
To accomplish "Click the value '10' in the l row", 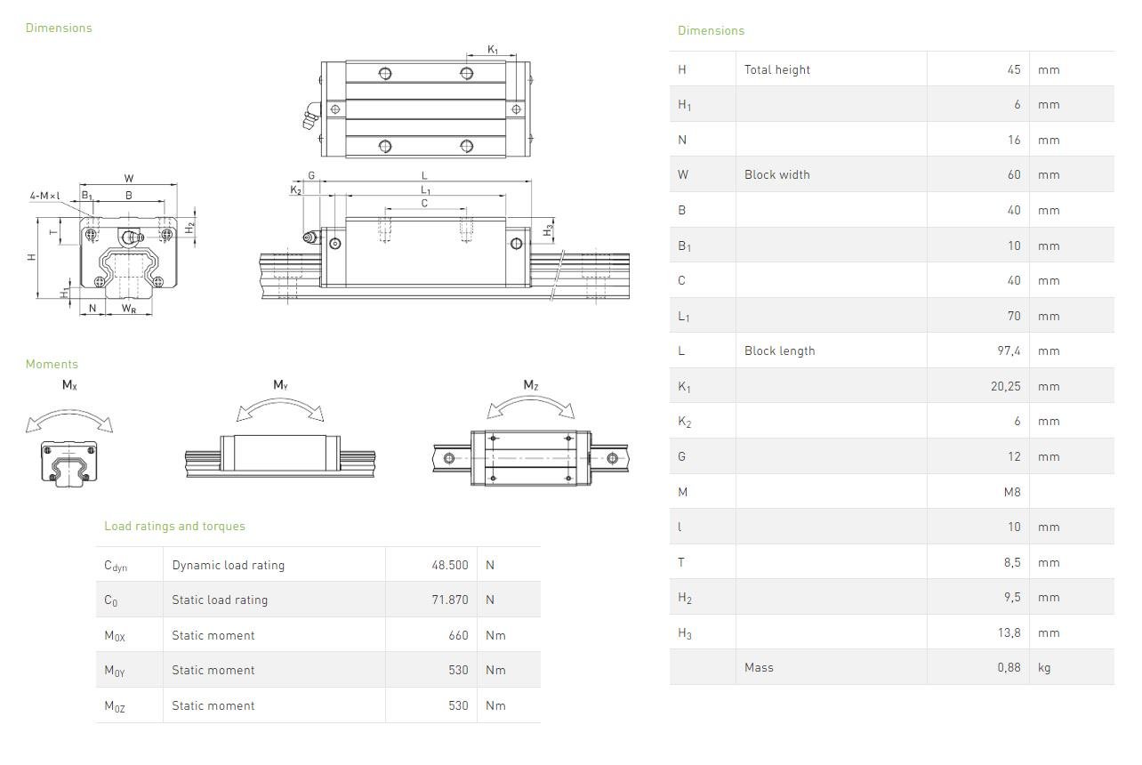I will [x=1014, y=527].
